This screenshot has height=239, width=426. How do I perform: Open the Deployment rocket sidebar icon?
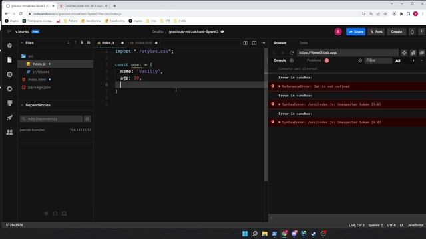point(9,118)
